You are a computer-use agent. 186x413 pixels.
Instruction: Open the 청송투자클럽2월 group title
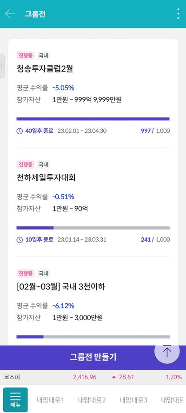[x=45, y=69]
